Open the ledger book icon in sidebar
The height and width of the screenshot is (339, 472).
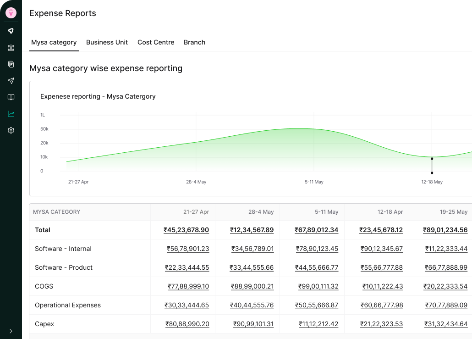[x=11, y=97]
